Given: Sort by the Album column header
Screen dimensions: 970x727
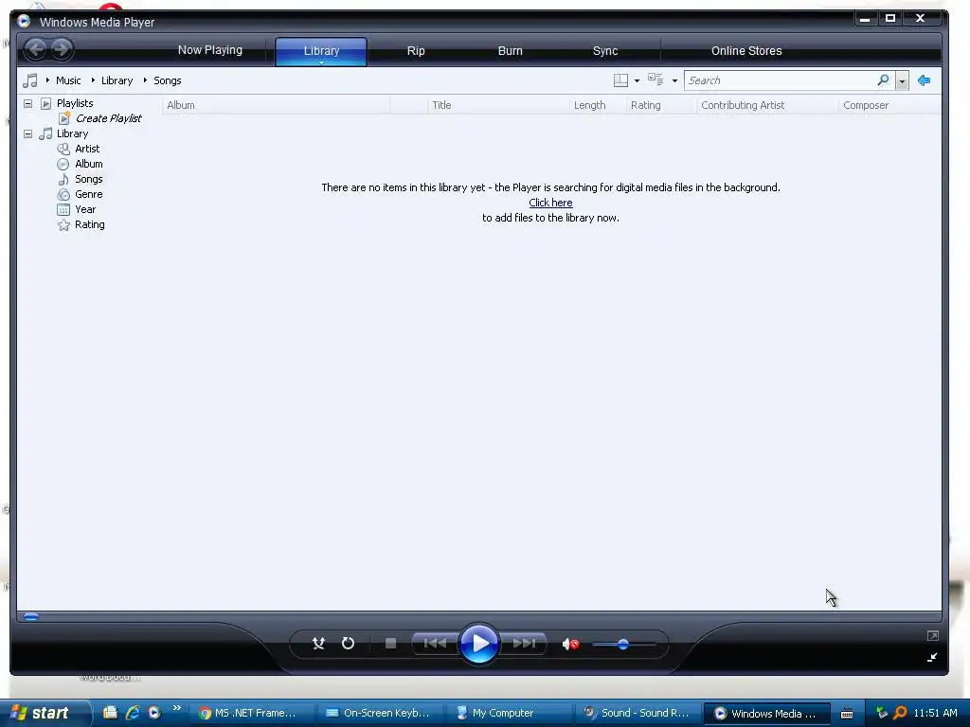Looking at the screenshot, I should click(x=276, y=105).
